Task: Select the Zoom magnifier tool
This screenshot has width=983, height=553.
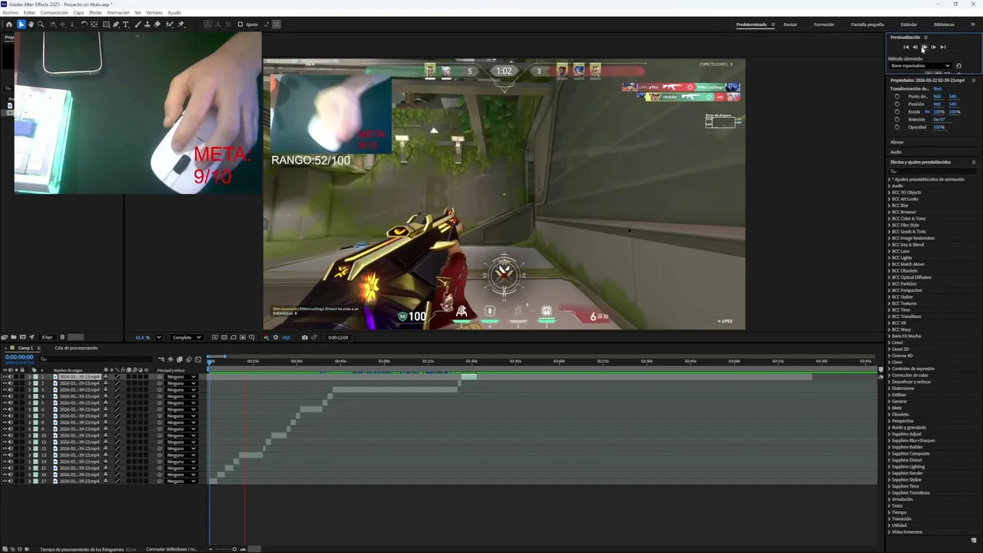Action: click(41, 25)
